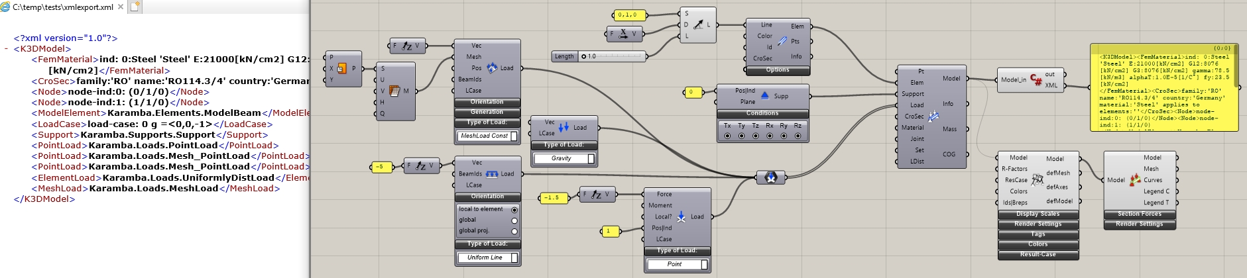The height and width of the screenshot is (278, 1247).
Task: Select the ModelView component icon
Action: [1037, 180]
